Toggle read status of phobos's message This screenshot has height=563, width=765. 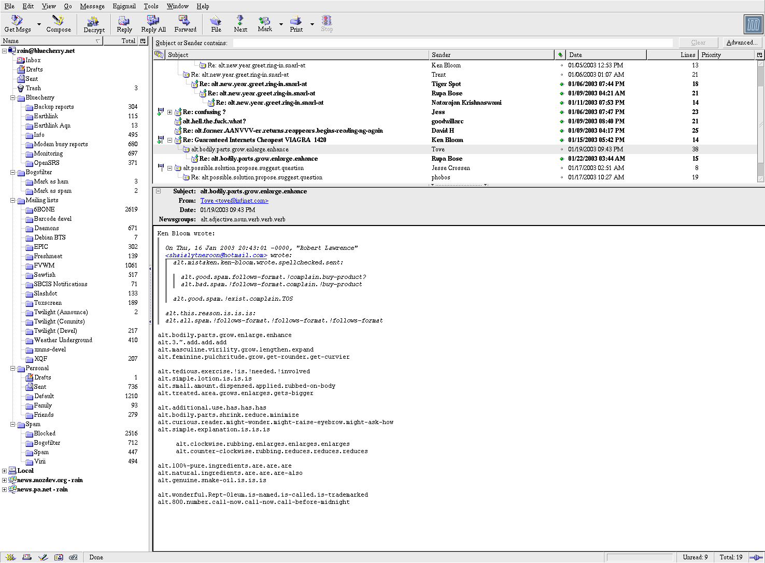click(x=561, y=177)
